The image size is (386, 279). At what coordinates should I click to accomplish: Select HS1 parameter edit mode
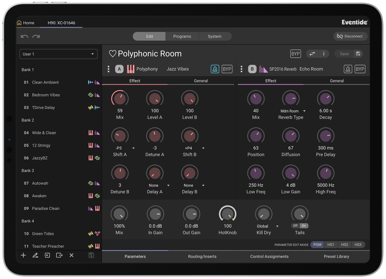point(331,245)
